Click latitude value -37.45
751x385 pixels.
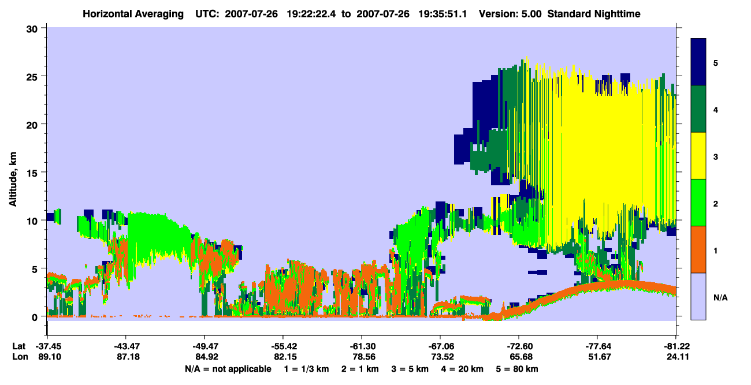pyautogui.click(x=47, y=346)
